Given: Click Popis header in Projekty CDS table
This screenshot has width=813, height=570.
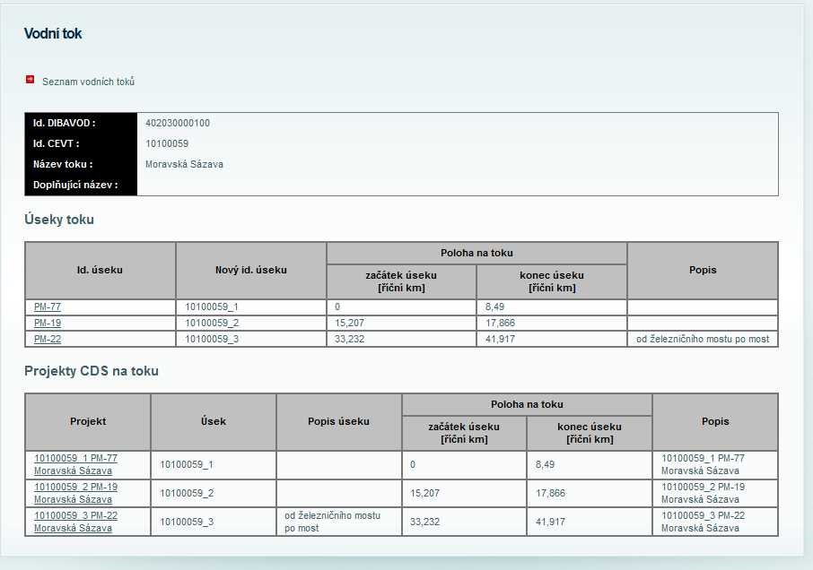Looking at the screenshot, I should [715, 421].
